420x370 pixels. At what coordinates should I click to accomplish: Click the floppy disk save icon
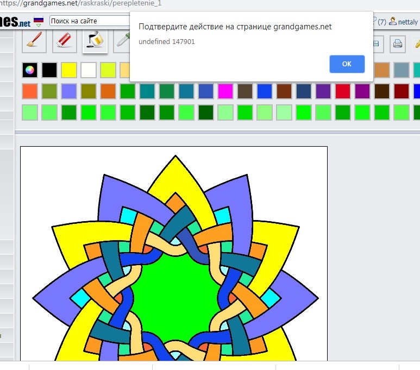pos(377,43)
